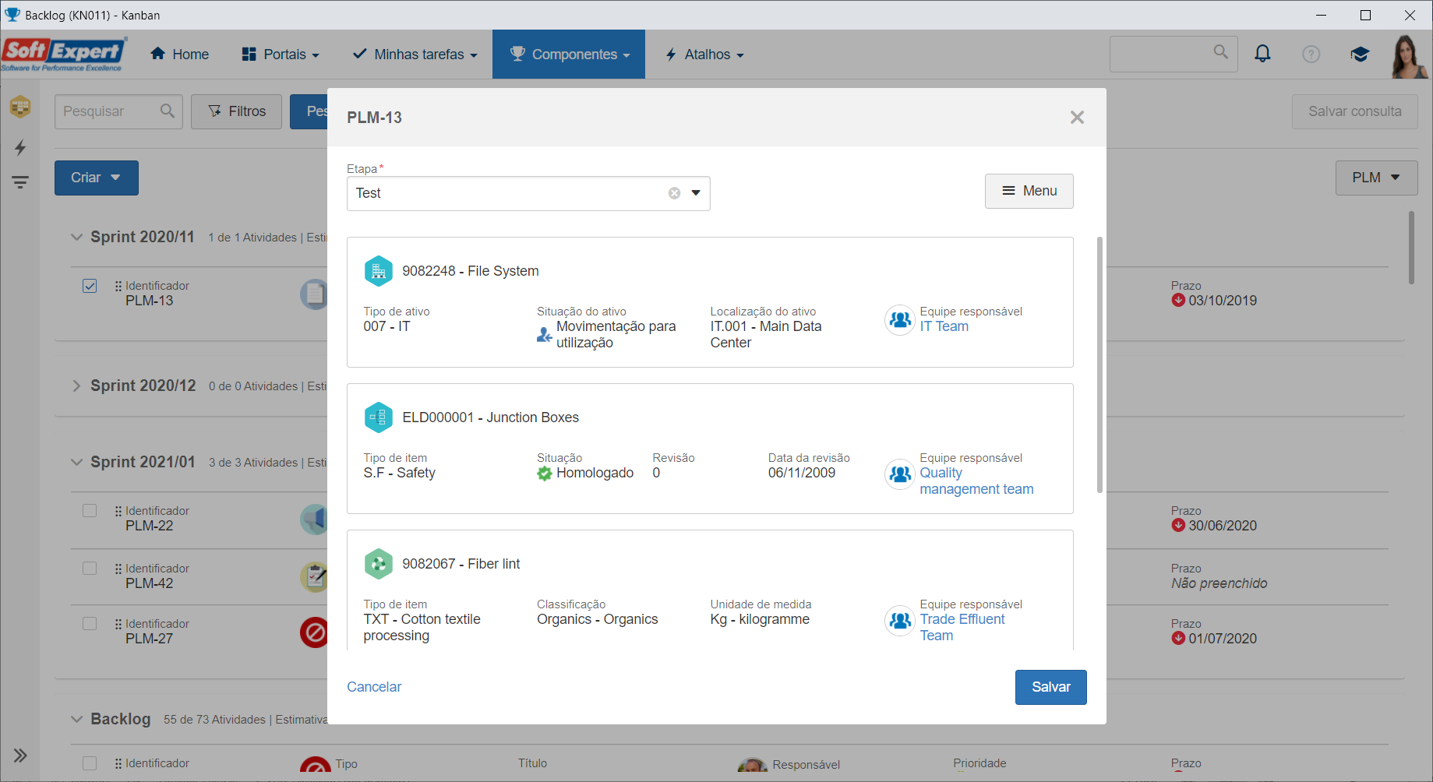This screenshot has height=782, width=1433.
Task: Open the user profile avatar
Action: tap(1409, 55)
